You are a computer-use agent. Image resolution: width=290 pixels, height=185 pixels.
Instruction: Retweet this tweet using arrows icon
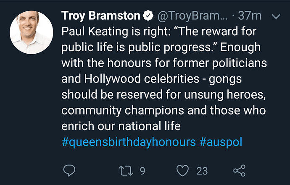[126, 170]
